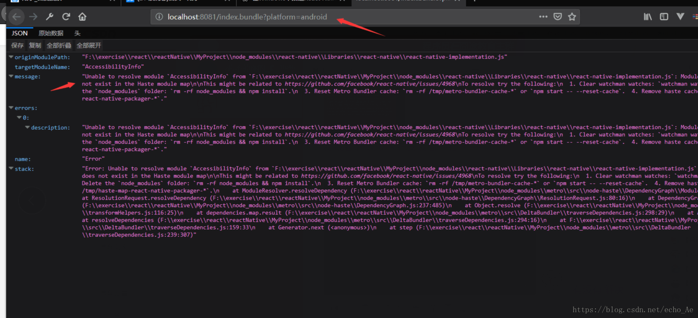Image resolution: width=698 pixels, height=318 pixels.
Task: Open developer tools wrench icon
Action: pos(50,17)
